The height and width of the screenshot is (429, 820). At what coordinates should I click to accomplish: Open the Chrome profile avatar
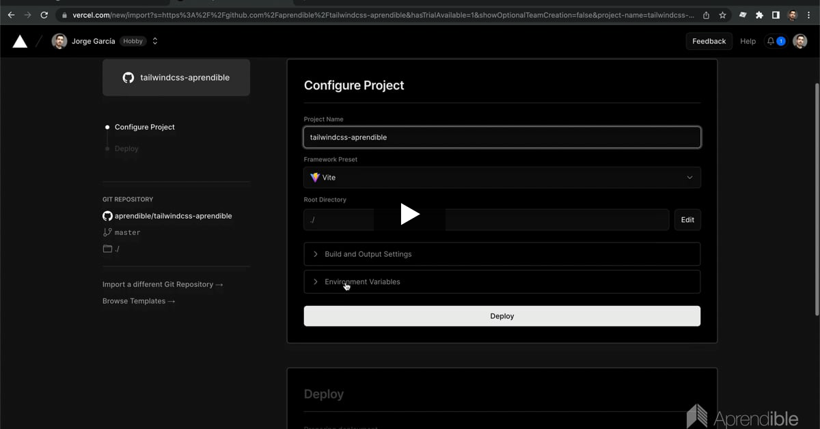(x=792, y=15)
